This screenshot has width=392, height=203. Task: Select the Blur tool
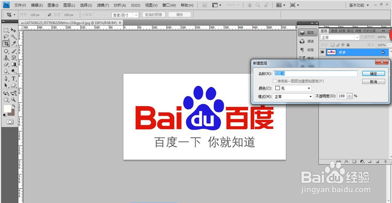(x=6, y=71)
